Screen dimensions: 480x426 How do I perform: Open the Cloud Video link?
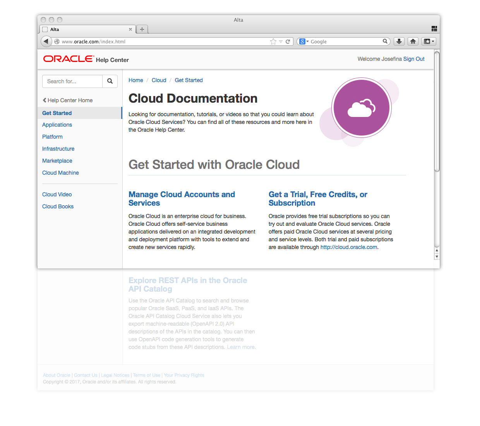pyautogui.click(x=57, y=194)
